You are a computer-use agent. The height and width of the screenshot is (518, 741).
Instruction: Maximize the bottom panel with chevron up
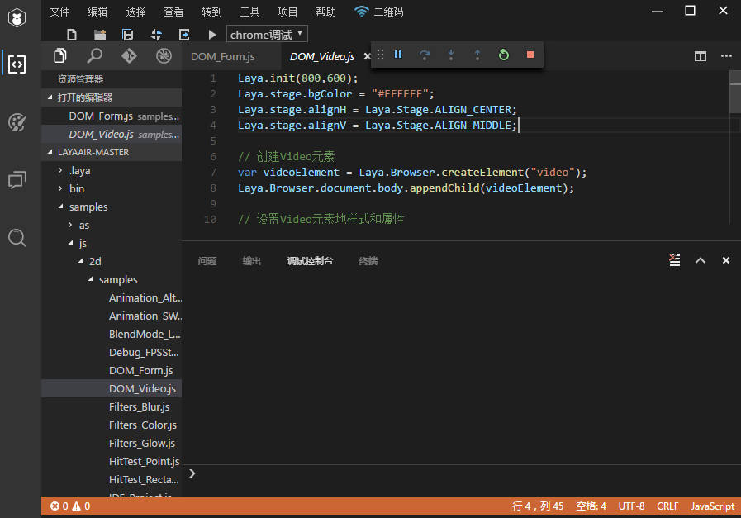coord(701,260)
